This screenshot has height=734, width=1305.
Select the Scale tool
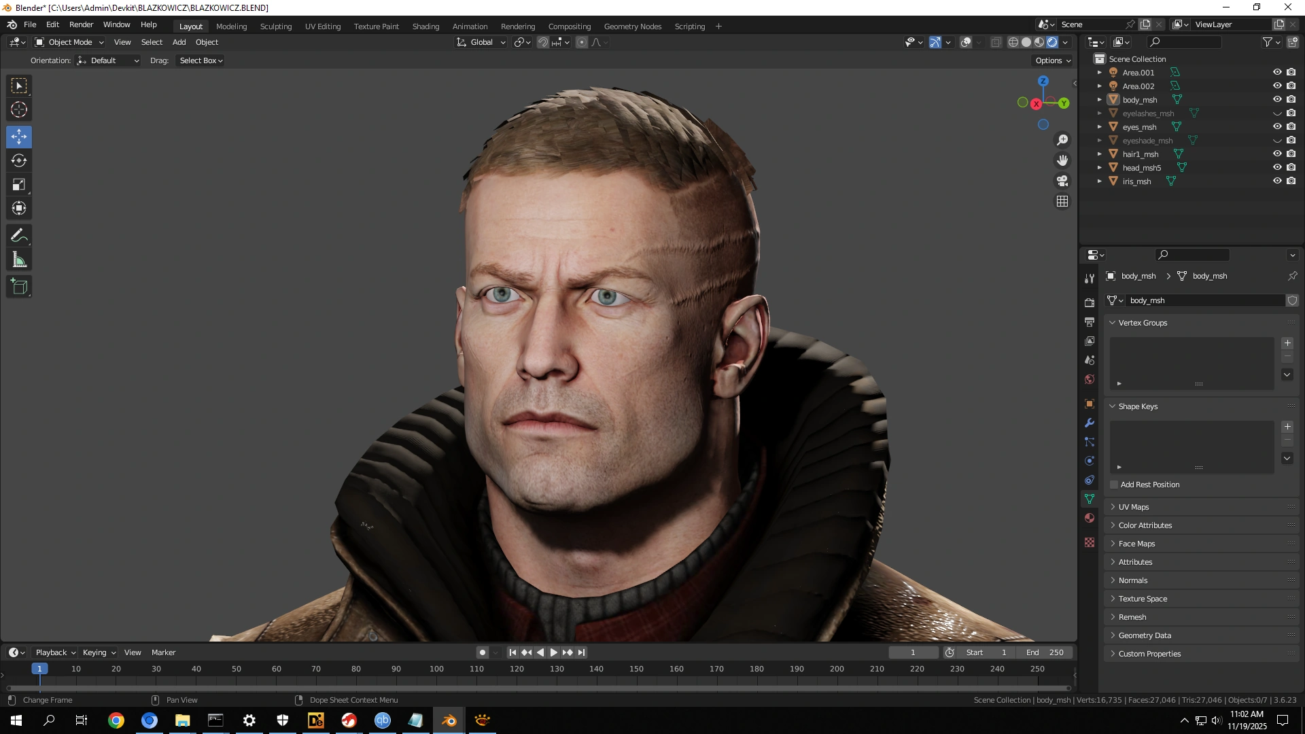pos(19,185)
